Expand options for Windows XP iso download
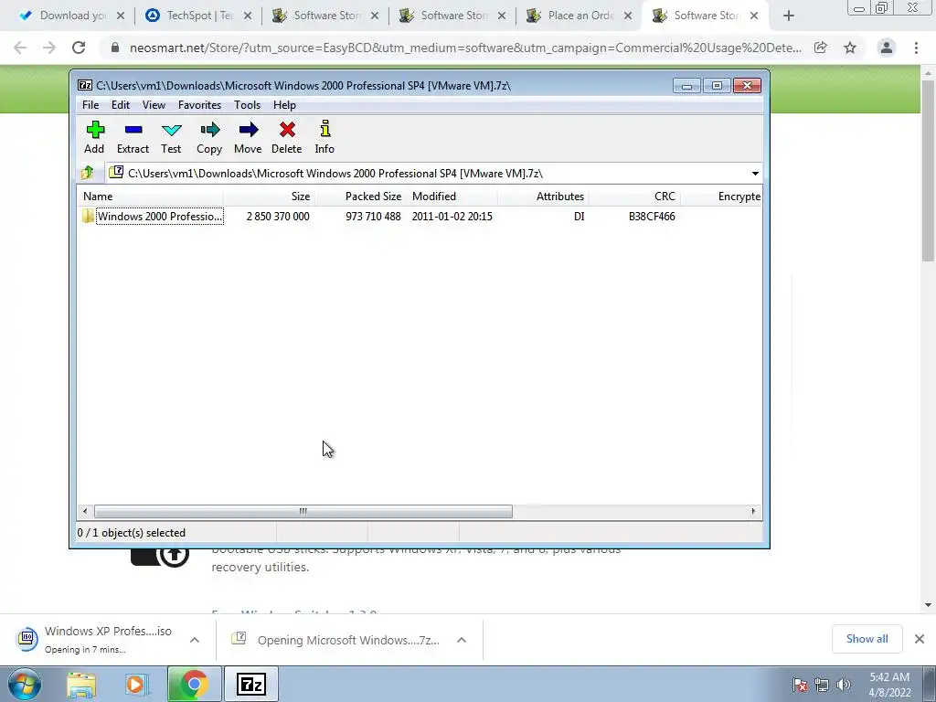Screen dimensions: 936x702 point(195,640)
